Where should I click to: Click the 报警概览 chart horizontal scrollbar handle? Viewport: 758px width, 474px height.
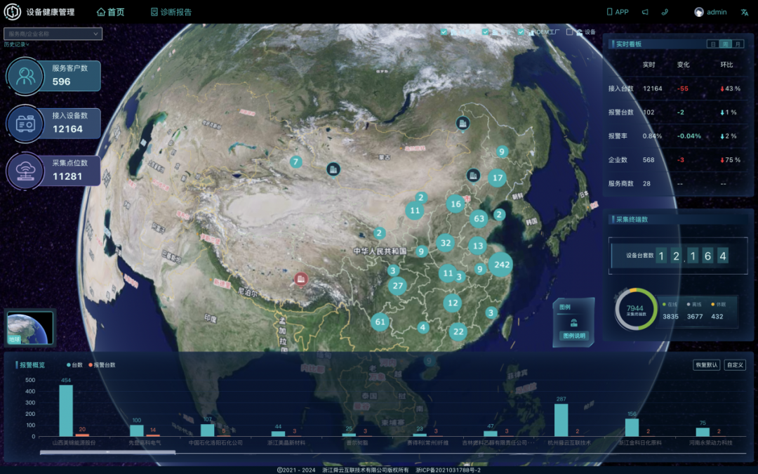tap(107, 453)
